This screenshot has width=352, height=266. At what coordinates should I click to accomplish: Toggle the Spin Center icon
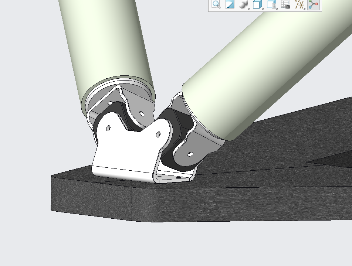[314, 4]
